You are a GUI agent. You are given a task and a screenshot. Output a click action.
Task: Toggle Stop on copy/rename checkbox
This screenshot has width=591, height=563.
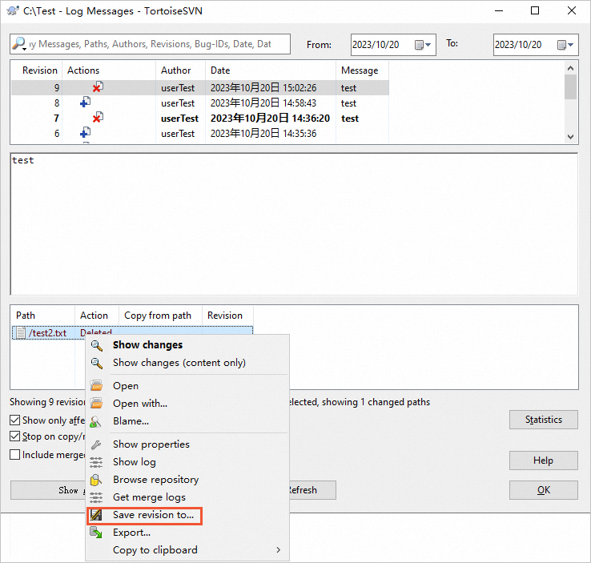14,436
